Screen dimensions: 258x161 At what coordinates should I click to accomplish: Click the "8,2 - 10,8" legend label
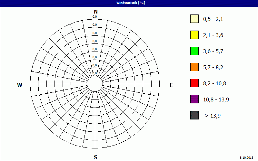[x=214, y=84]
